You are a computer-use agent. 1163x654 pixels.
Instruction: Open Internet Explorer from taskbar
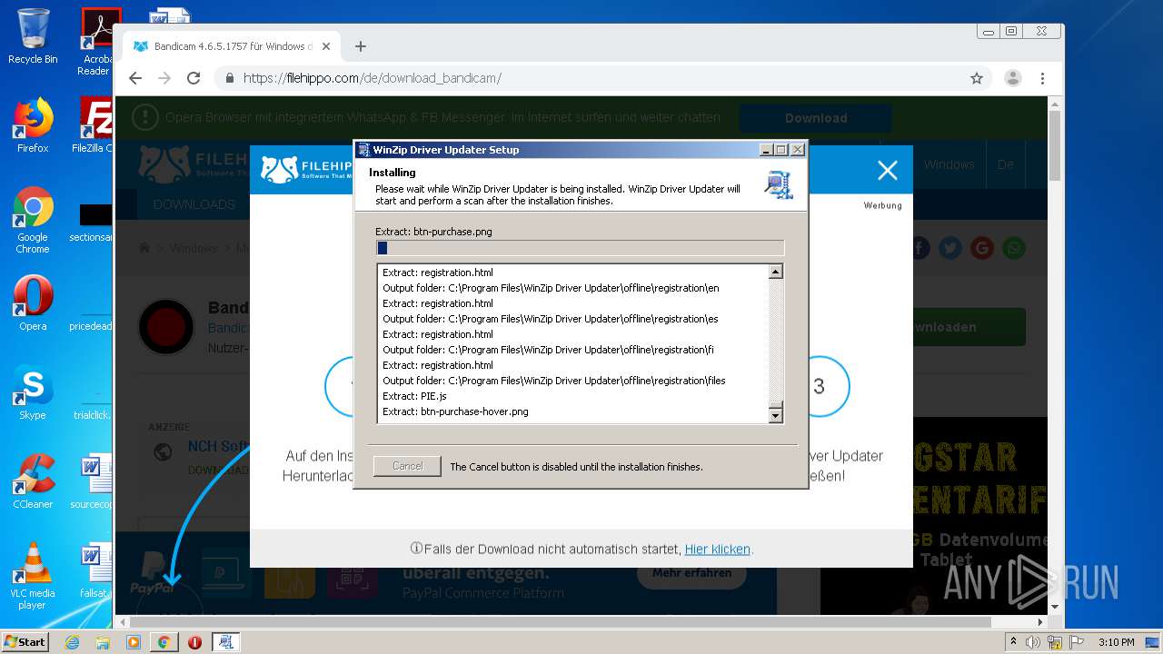(x=72, y=642)
